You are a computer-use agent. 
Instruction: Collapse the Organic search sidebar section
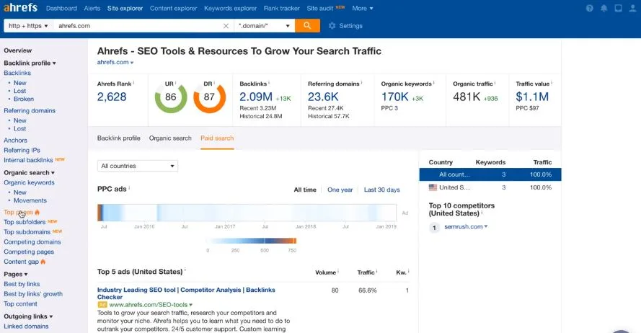click(x=29, y=173)
